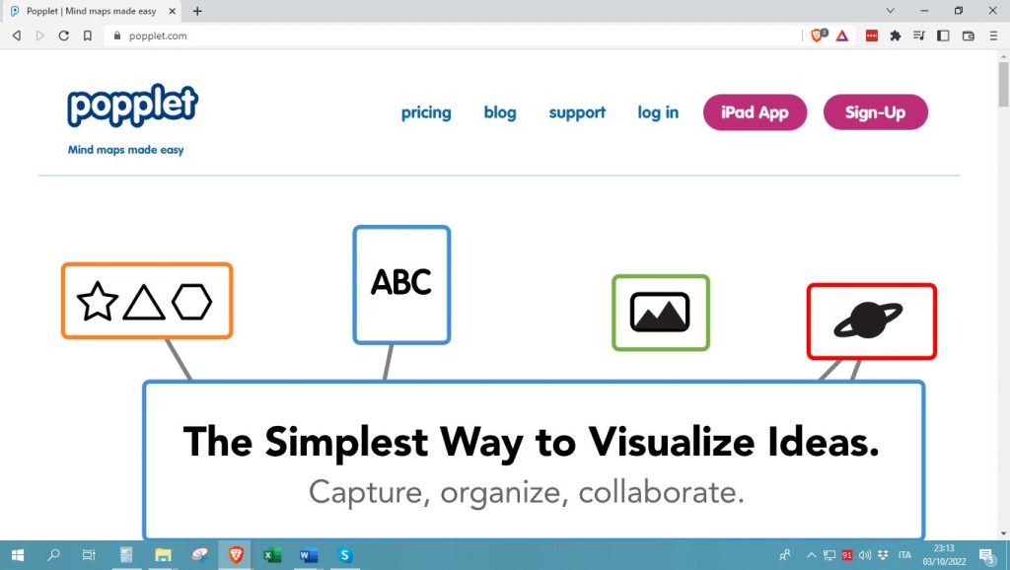Open the pricing page link
1010x570 pixels.
pyautogui.click(x=426, y=112)
